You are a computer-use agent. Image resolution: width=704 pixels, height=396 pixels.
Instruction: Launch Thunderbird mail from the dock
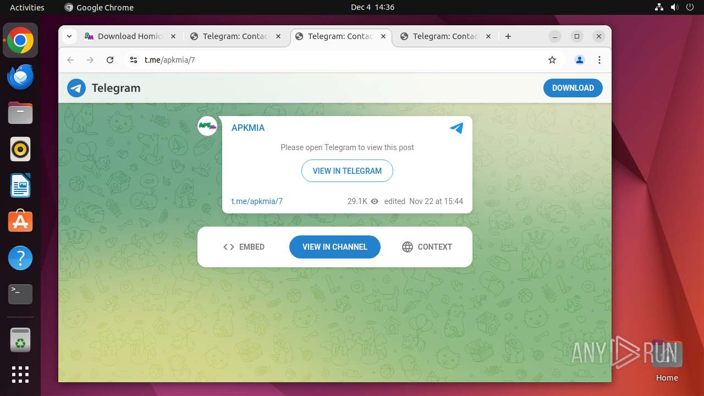[20, 76]
